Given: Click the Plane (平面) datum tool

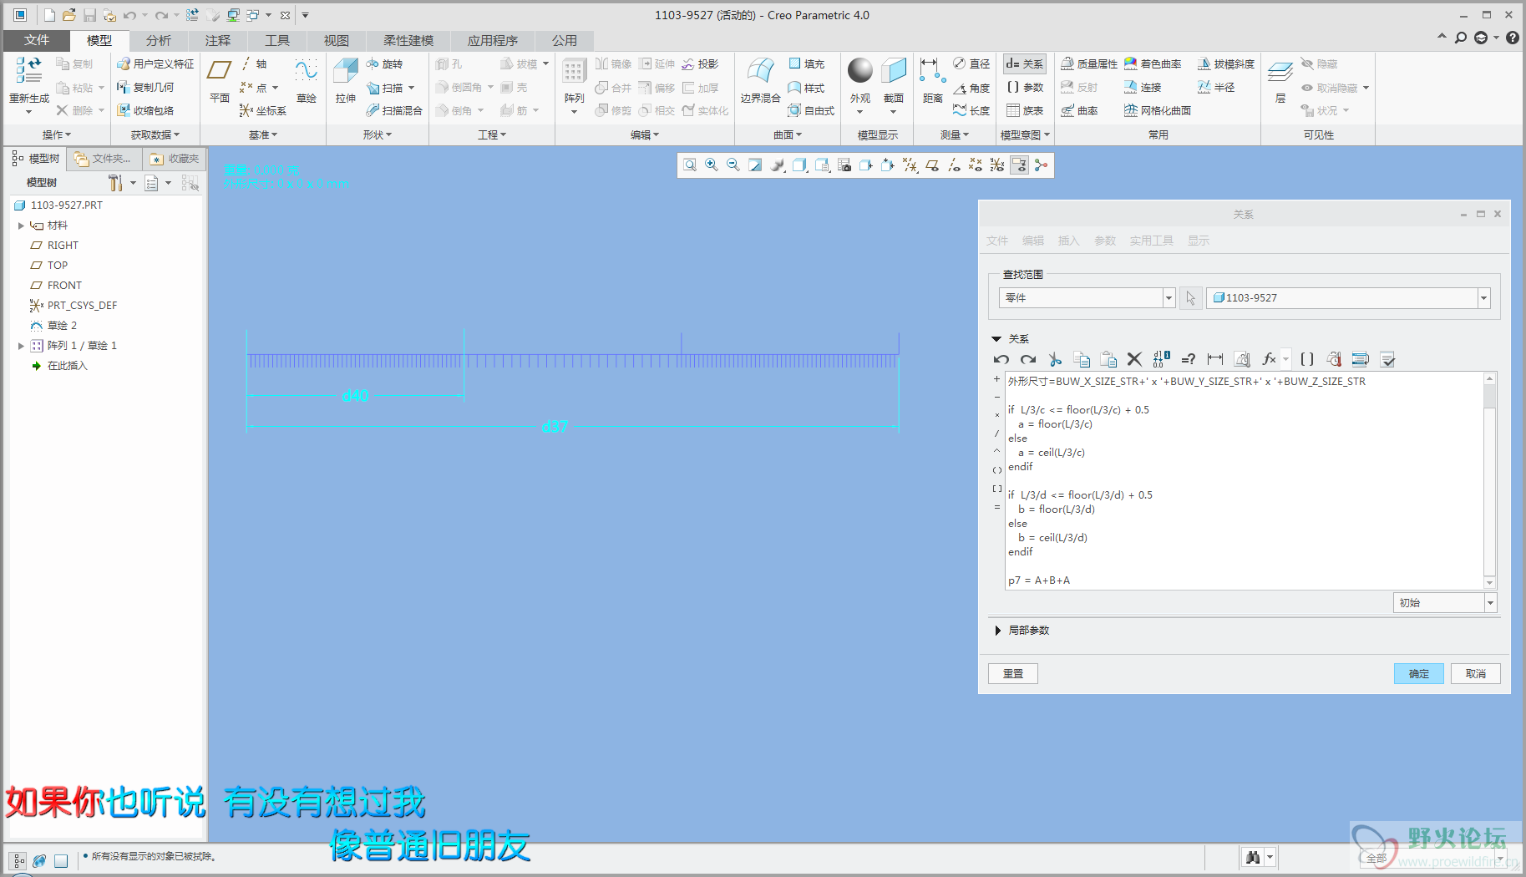Looking at the screenshot, I should click(x=219, y=80).
